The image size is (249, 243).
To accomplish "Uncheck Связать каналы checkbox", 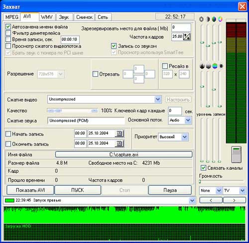I will 203,168.
